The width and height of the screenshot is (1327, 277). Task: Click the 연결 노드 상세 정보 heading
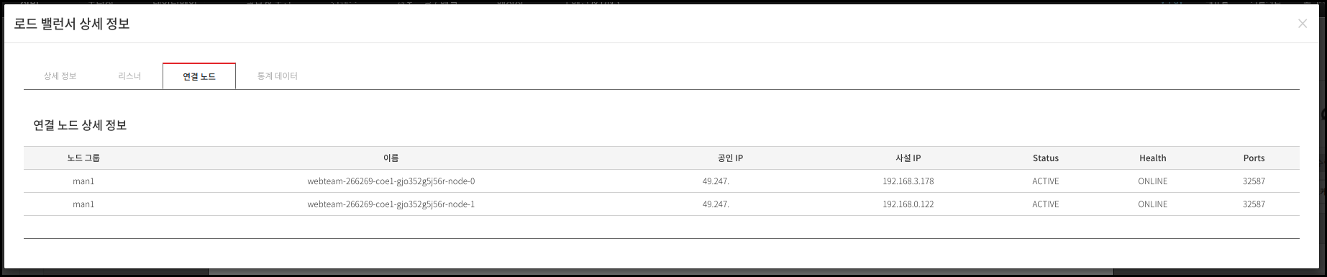(80, 125)
